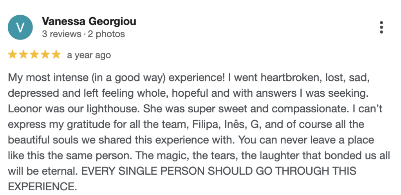
Task: Open the three-dot more options menu
Action: pos(381,27)
